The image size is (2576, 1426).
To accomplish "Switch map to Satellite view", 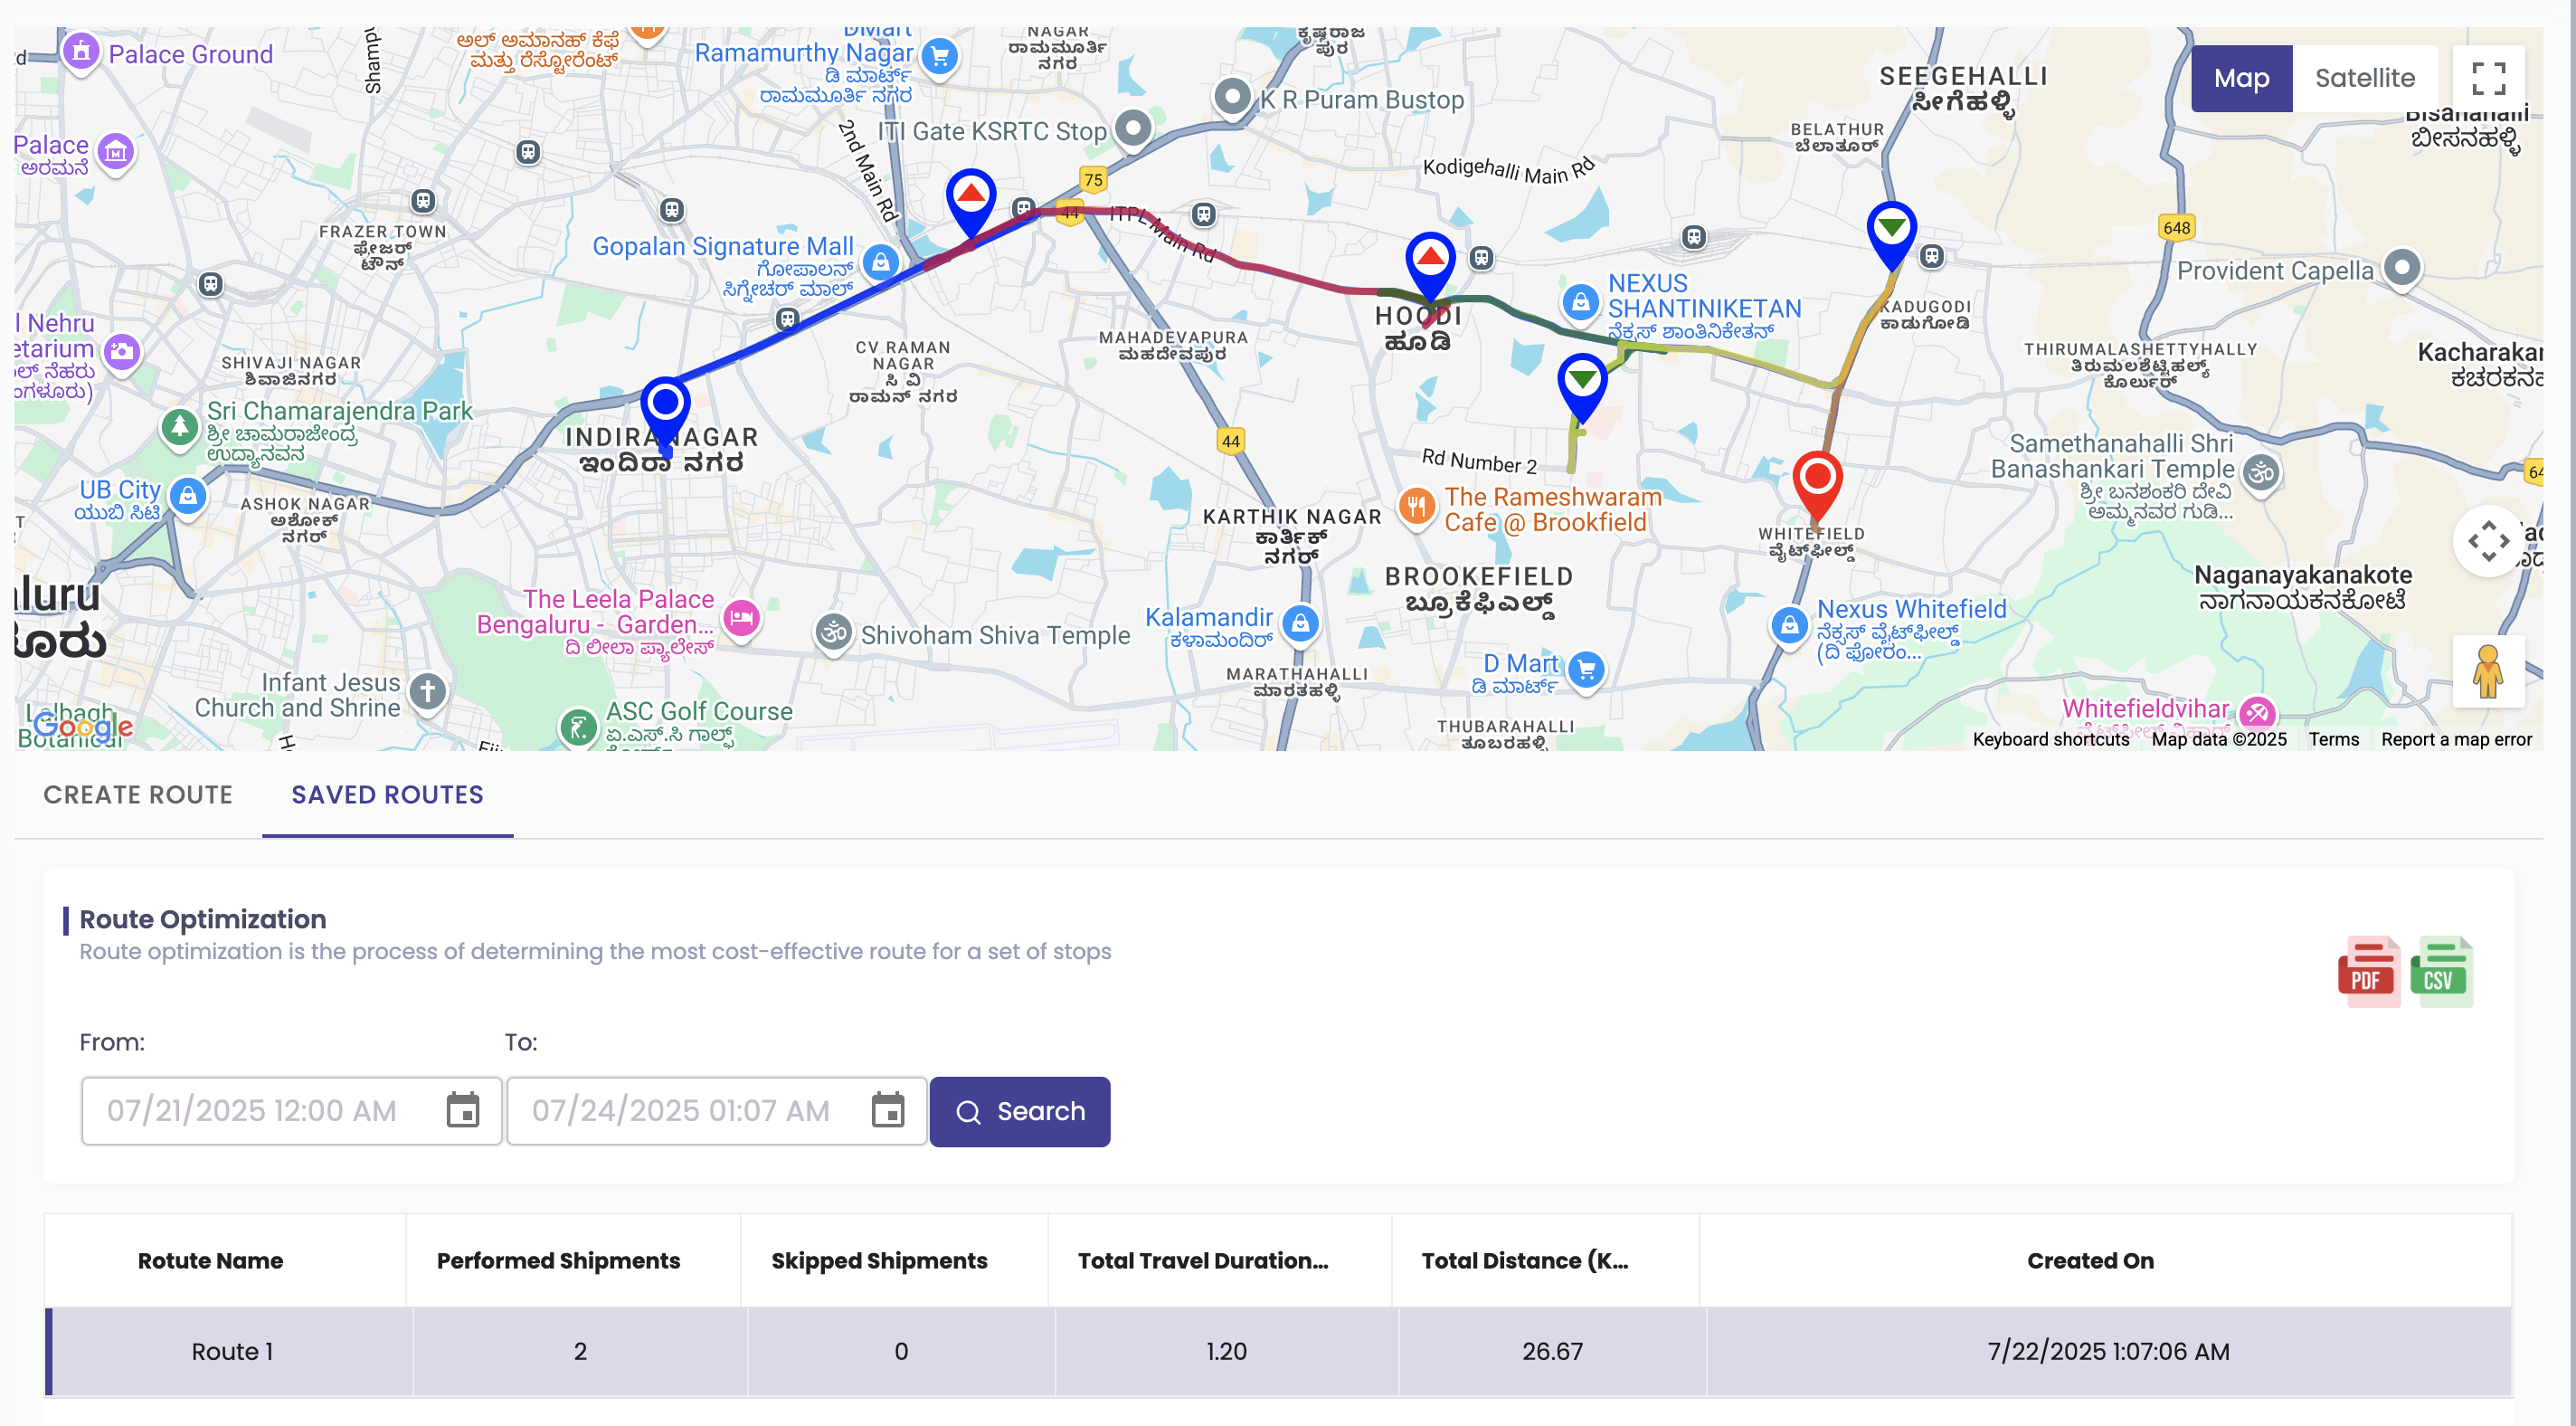I will [x=2365, y=77].
